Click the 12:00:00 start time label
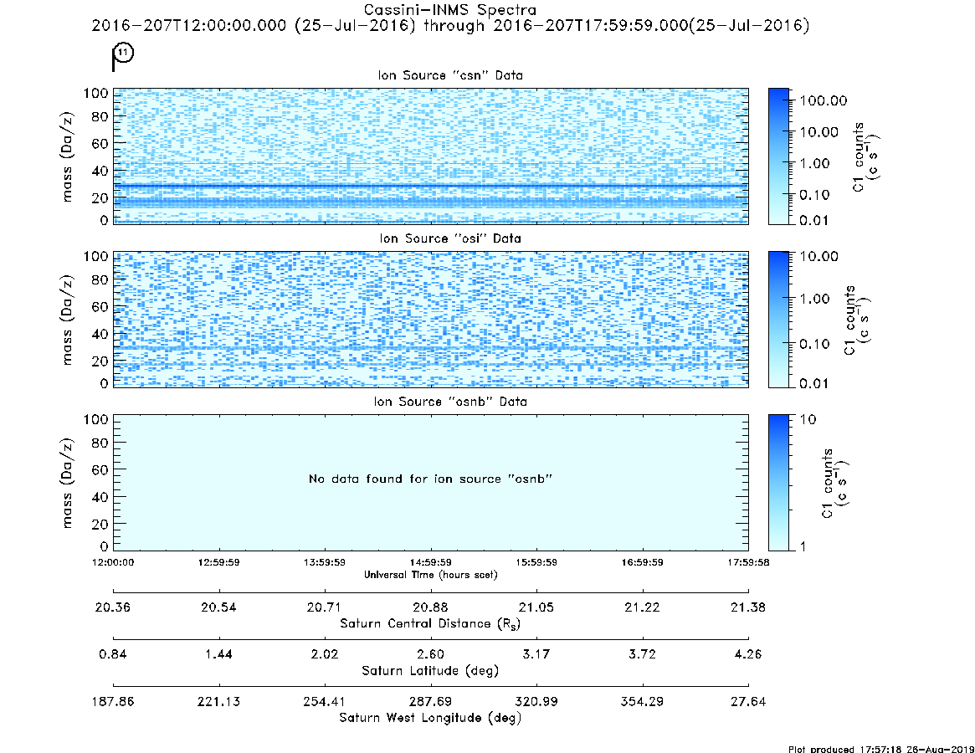Image resolution: width=975 pixels, height=753 pixels. point(113,562)
